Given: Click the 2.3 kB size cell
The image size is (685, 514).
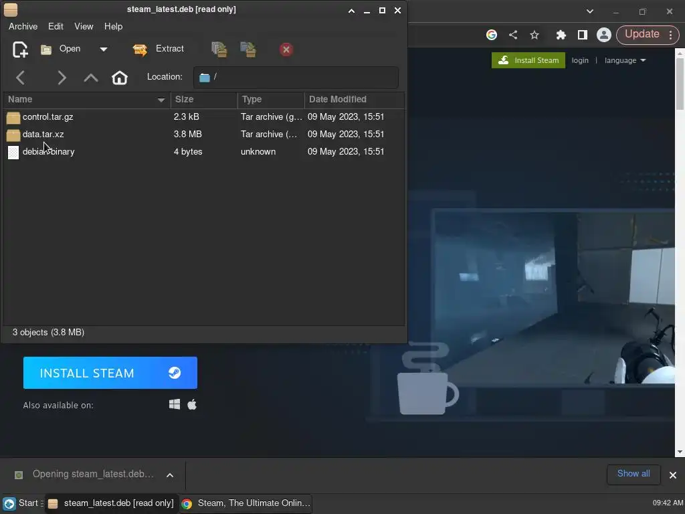Looking at the screenshot, I should pyautogui.click(x=187, y=117).
